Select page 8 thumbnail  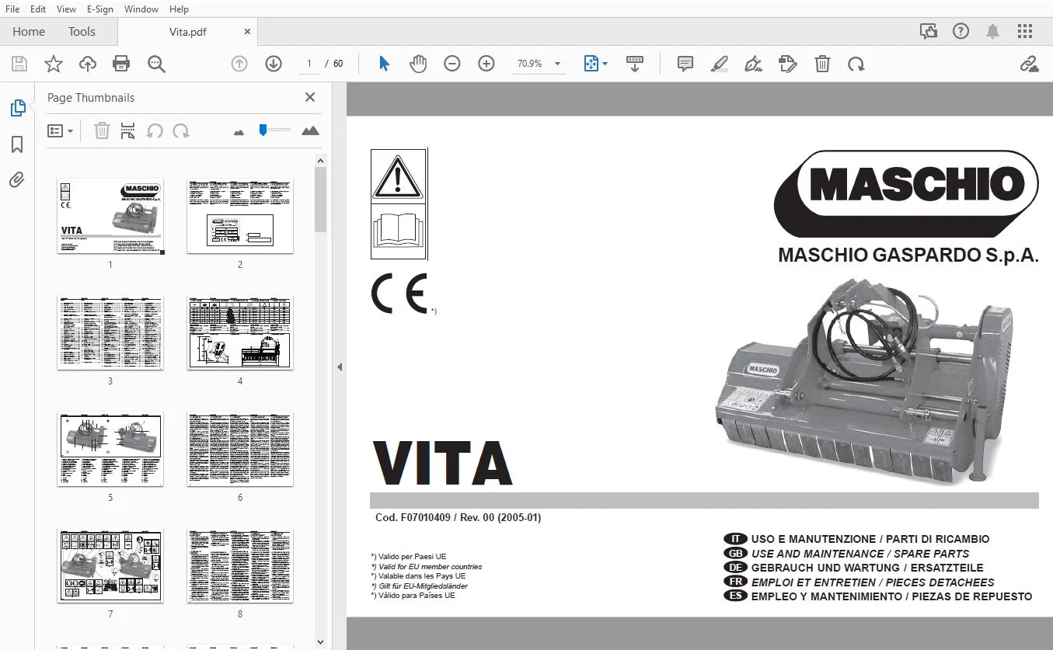coord(240,565)
